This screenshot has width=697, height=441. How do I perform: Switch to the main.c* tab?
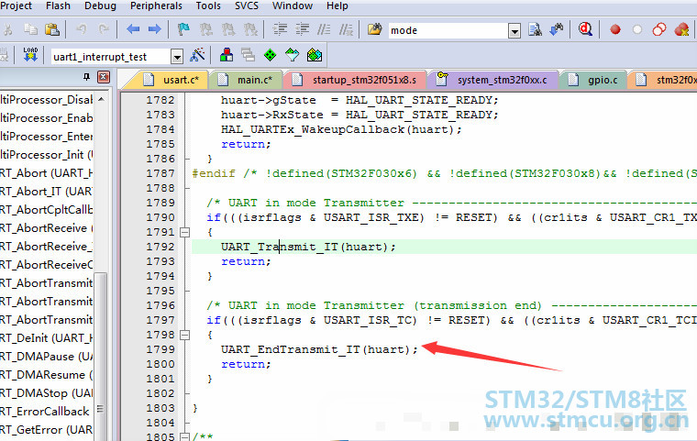(248, 80)
